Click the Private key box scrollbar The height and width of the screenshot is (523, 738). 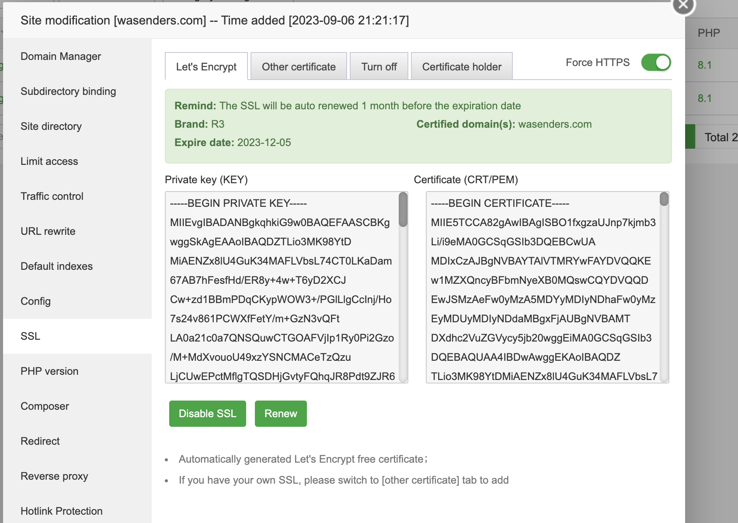point(403,210)
